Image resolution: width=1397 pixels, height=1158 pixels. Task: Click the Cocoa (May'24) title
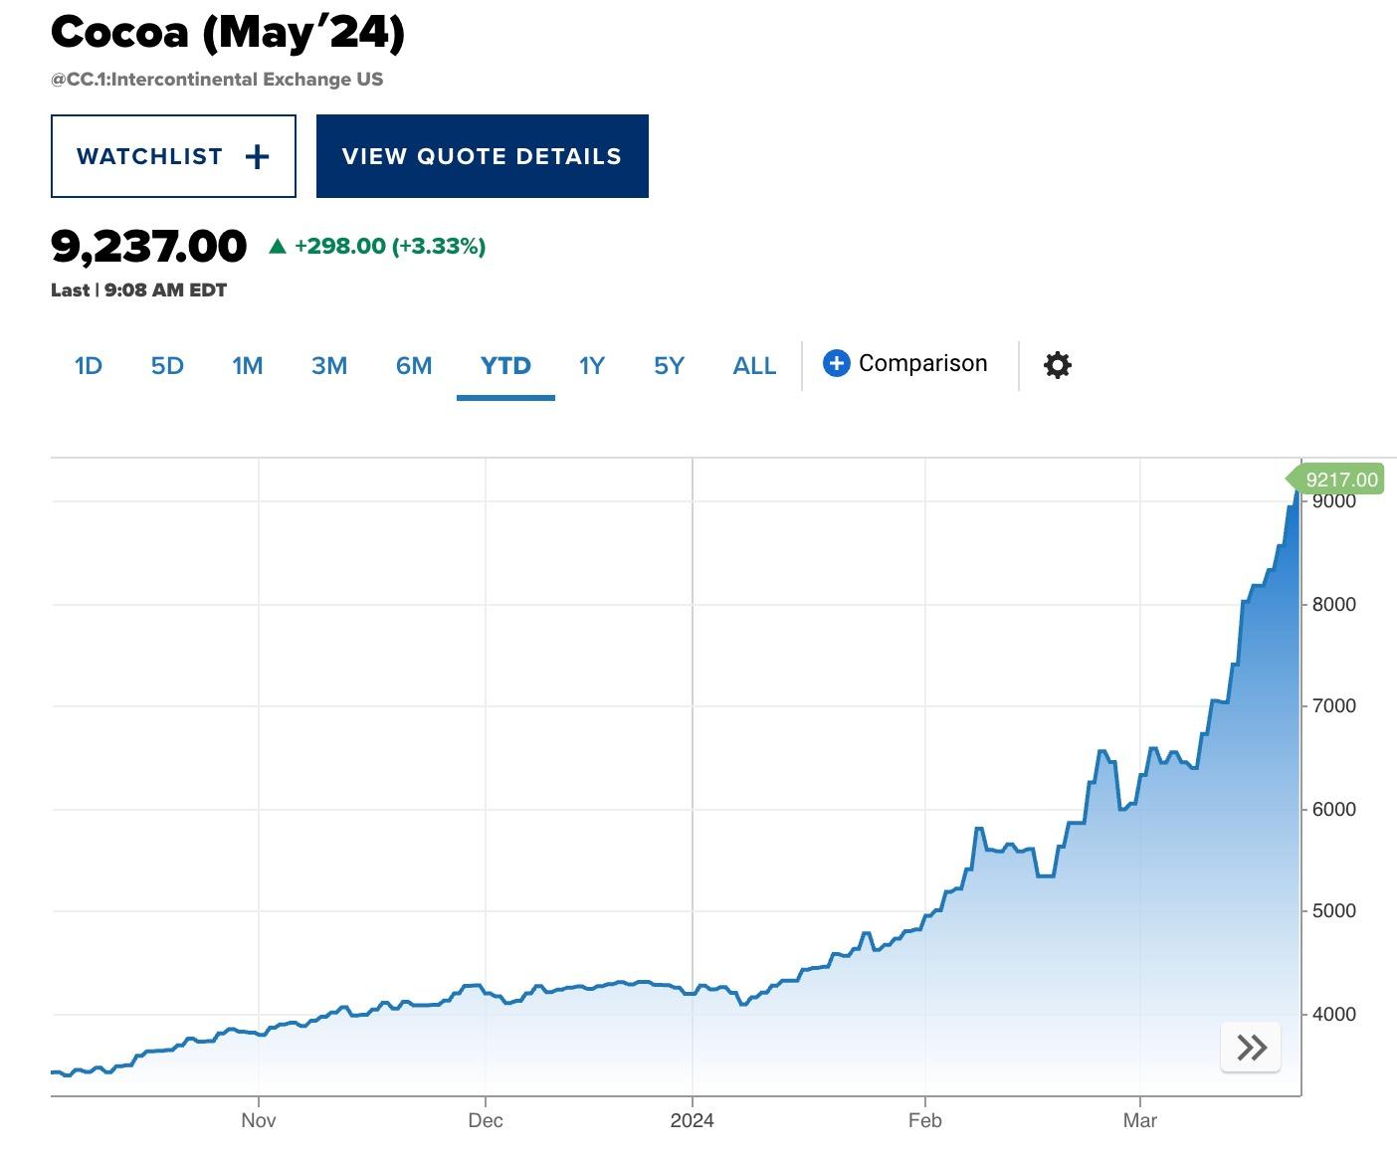(x=228, y=32)
